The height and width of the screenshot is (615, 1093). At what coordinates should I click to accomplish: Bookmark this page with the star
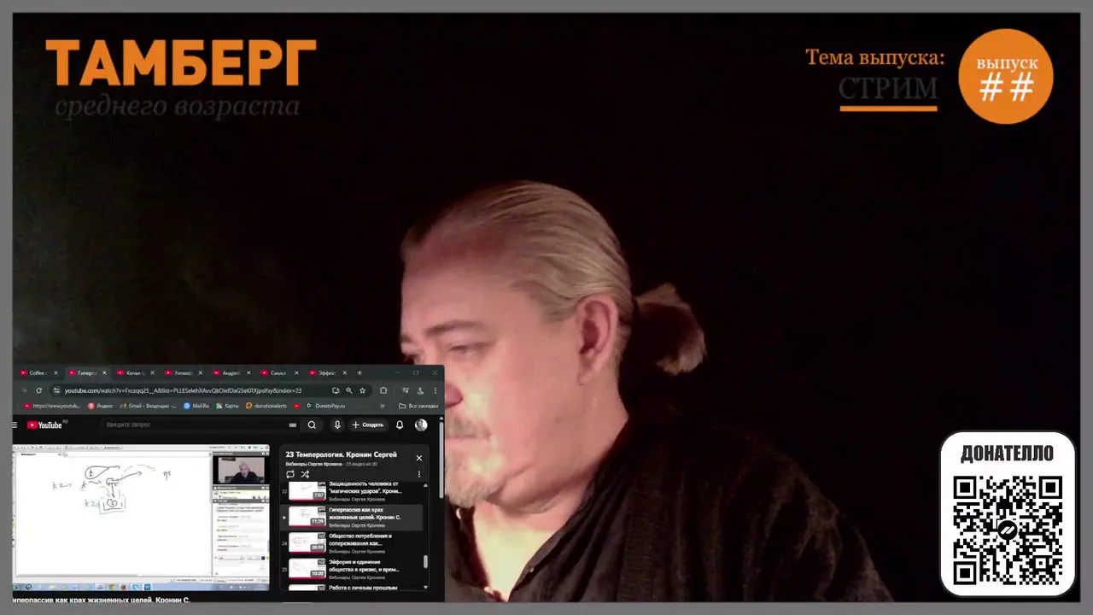pos(363,390)
